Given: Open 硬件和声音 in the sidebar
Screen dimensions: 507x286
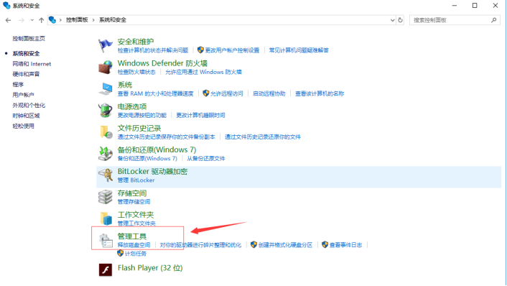Looking at the screenshot, I should coord(26,74).
